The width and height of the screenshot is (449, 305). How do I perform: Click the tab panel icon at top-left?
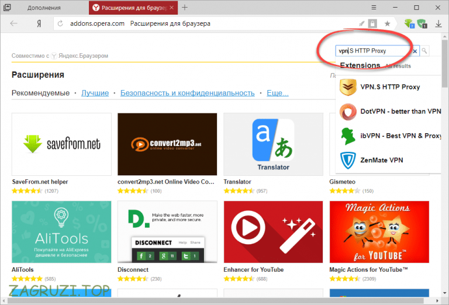pyautogui.click(x=7, y=8)
